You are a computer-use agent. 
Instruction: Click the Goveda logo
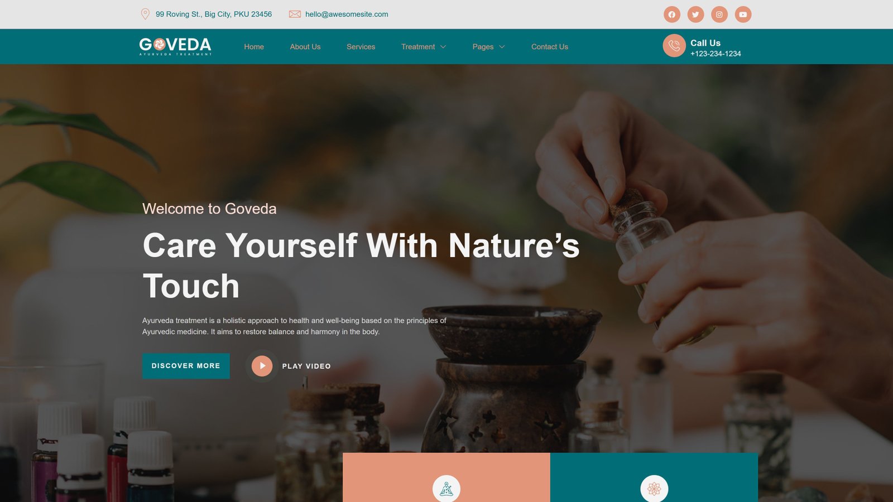[175, 46]
